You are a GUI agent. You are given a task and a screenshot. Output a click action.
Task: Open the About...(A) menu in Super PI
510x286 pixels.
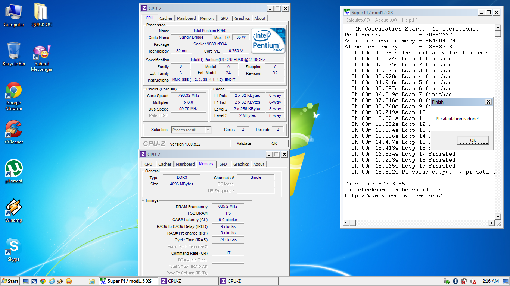pos(386,20)
